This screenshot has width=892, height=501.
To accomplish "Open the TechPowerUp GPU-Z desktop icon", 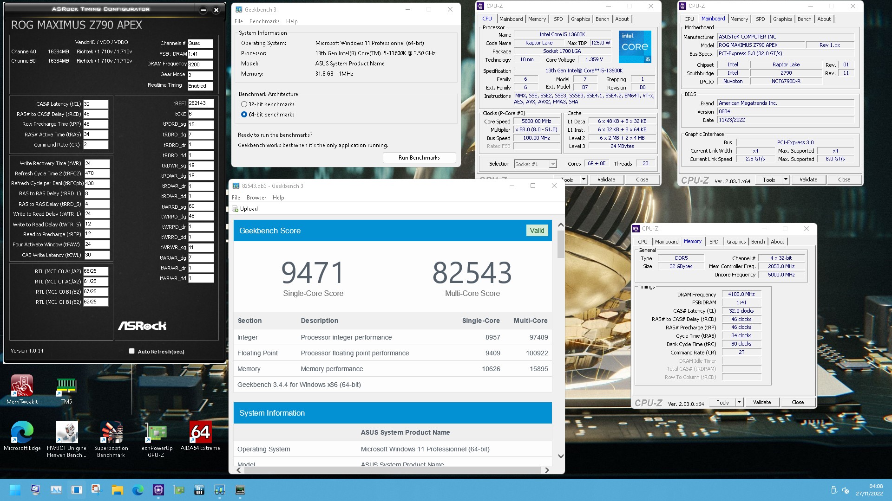I will 156,439.
